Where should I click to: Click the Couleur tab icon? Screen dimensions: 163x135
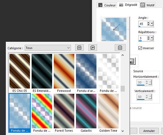100,5
